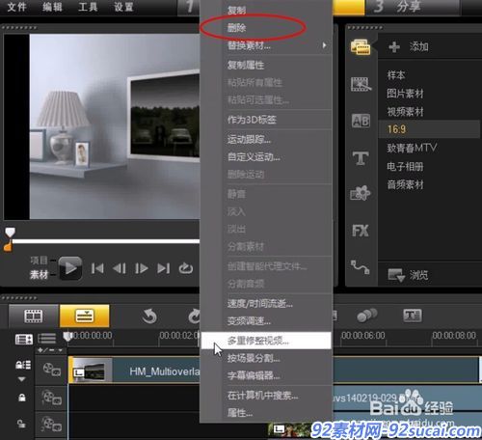Open the Transitions AB icon

coord(361,121)
